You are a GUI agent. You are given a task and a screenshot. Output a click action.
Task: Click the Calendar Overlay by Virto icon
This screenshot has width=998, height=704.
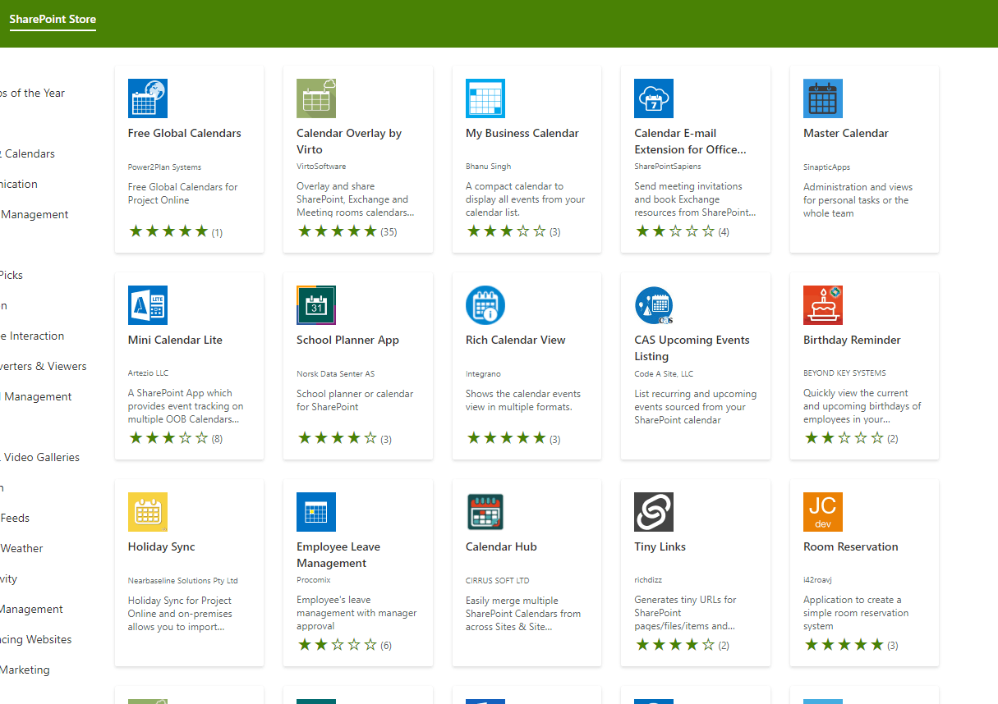tap(316, 98)
